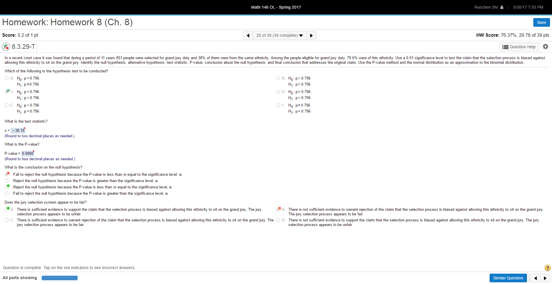
Task: Click the 'HW Score: 76.37%' text
Action: 513,35
